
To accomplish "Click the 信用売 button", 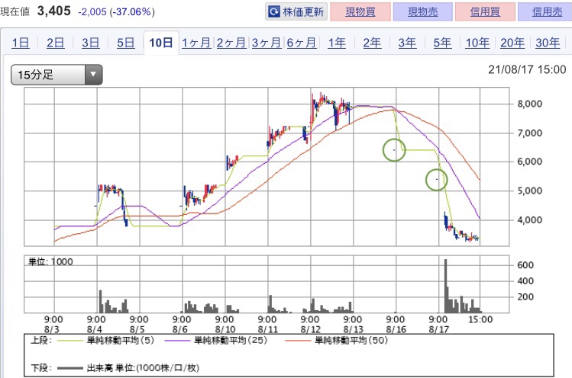I will [547, 11].
